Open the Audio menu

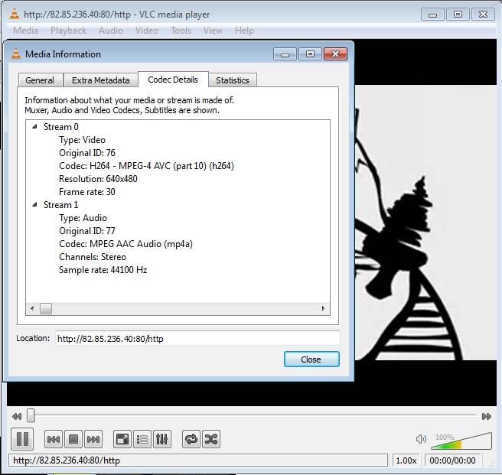pos(111,31)
